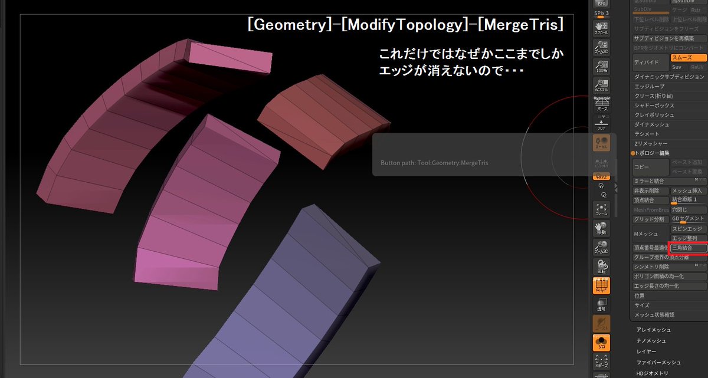The height and width of the screenshot is (378, 708).
Task: Select the 回転 (Rotate) navigation icon
Action: pos(602,267)
